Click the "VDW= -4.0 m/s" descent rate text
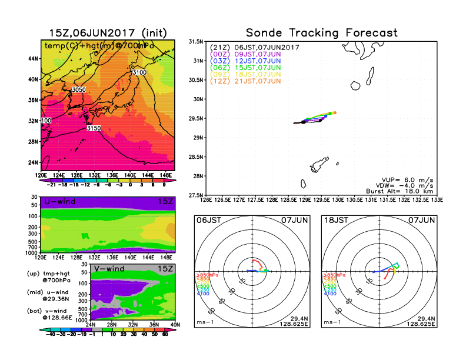466x360 pixels. click(x=404, y=186)
